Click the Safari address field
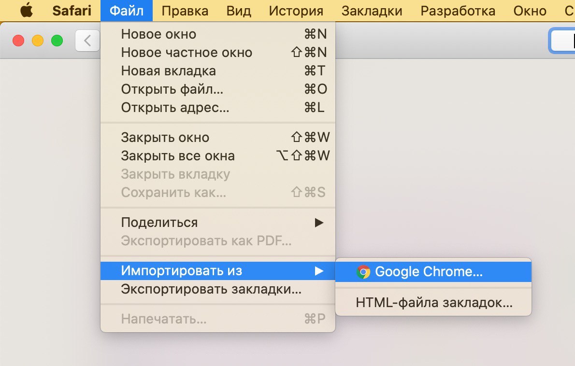 [x=562, y=40]
